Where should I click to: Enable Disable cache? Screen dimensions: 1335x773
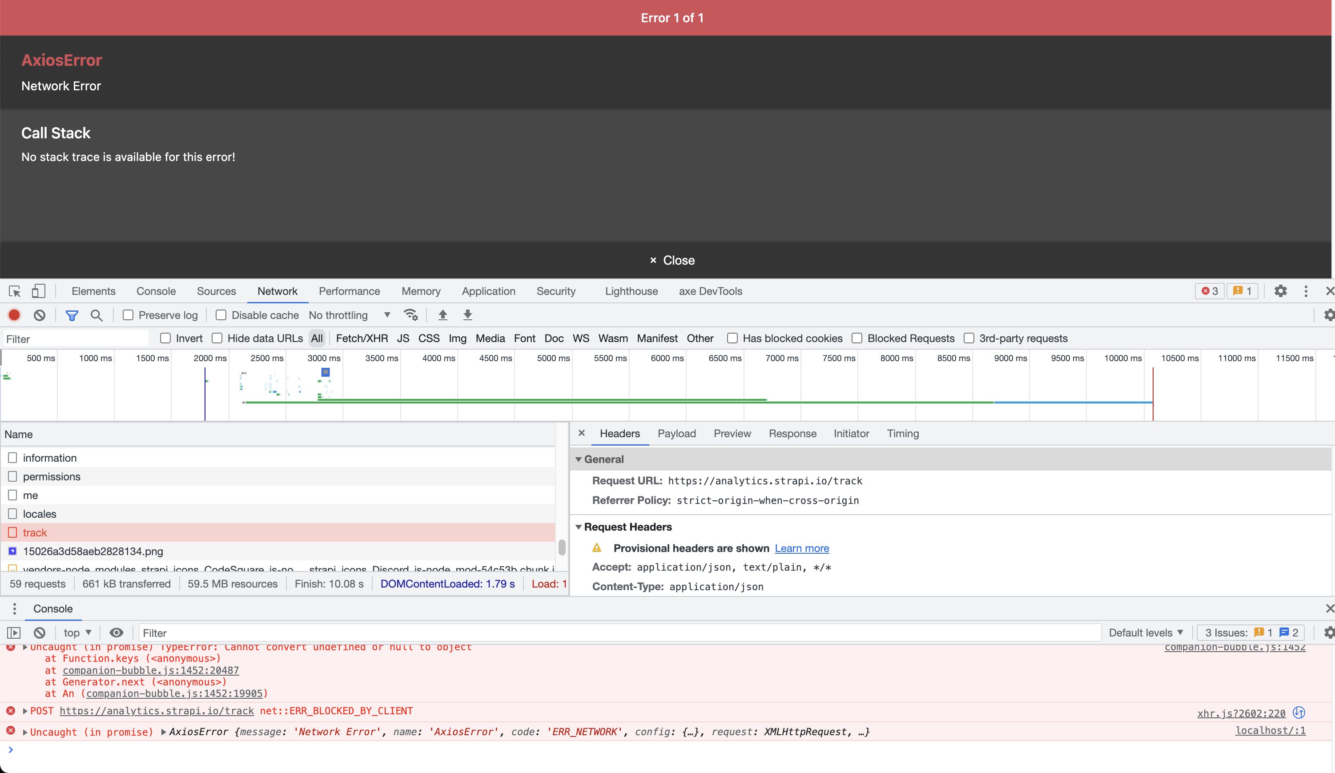tap(221, 315)
